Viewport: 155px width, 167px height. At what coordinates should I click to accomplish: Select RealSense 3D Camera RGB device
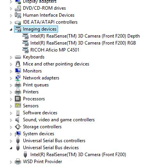tap(83, 43)
